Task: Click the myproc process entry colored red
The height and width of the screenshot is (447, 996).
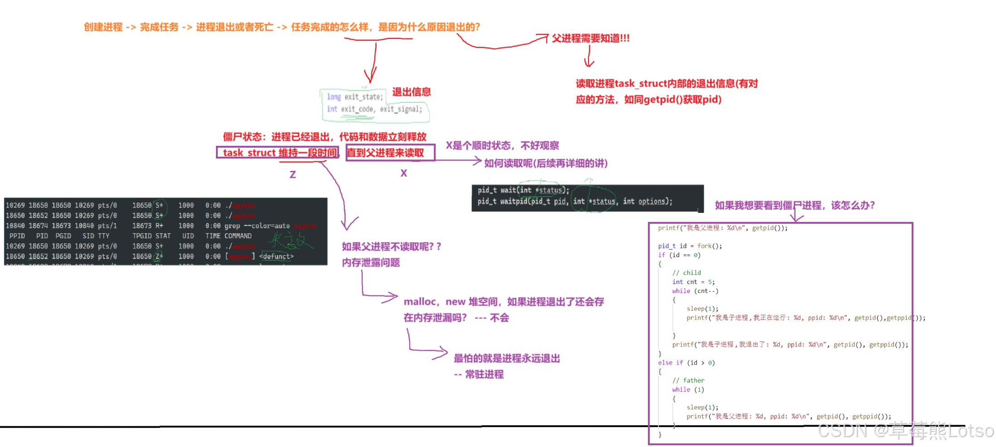Action: (243, 205)
